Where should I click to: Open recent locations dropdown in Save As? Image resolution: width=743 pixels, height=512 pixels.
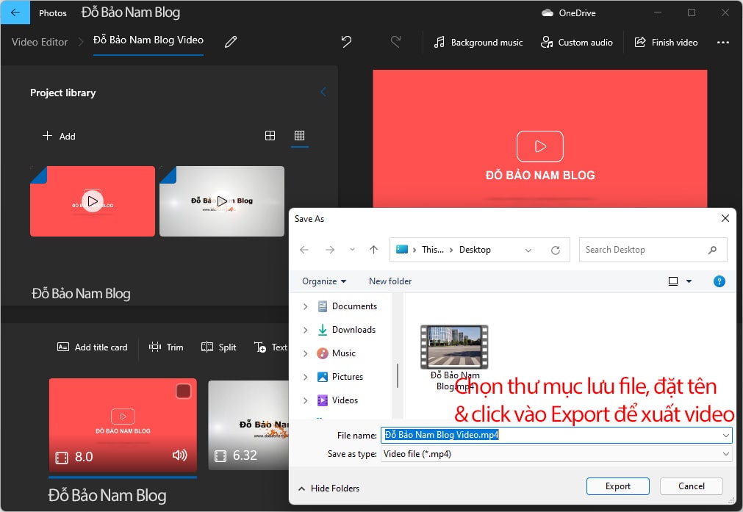(352, 250)
